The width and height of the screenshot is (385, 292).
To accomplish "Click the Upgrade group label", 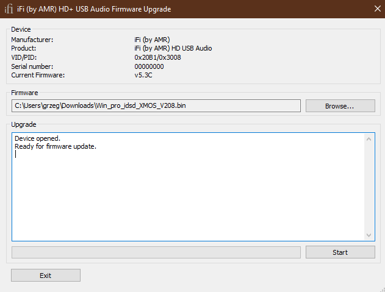I will 24,124.
